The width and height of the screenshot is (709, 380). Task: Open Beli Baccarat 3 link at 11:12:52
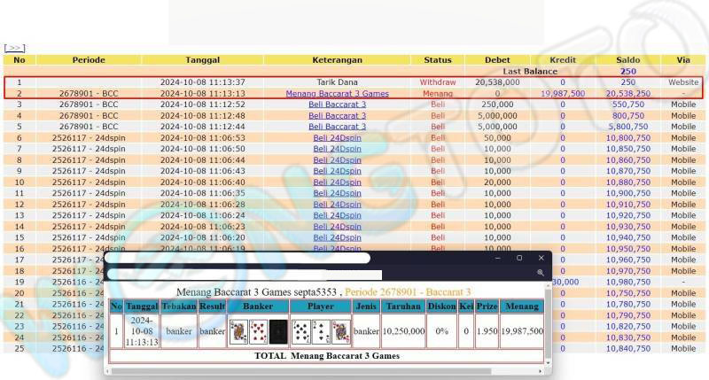[337, 105]
